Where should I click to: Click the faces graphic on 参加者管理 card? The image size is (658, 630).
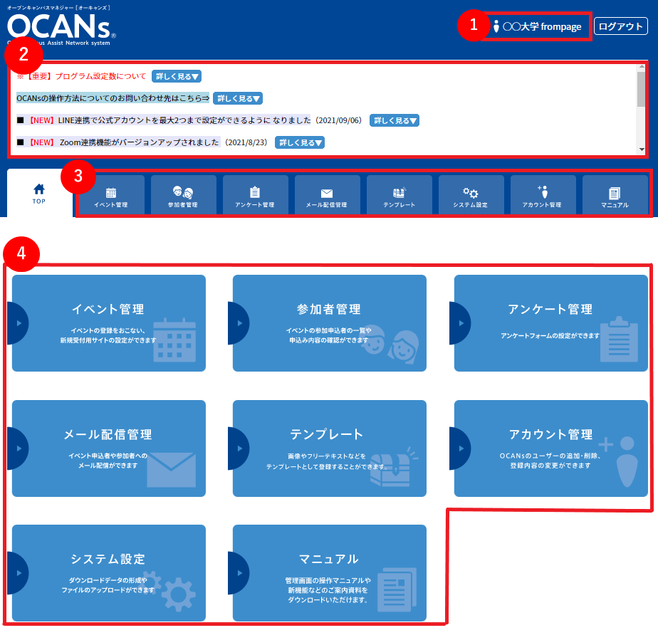tap(390, 344)
